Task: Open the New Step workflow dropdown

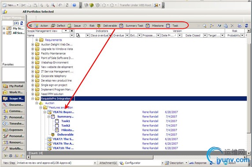Action: [x=95, y=163]
